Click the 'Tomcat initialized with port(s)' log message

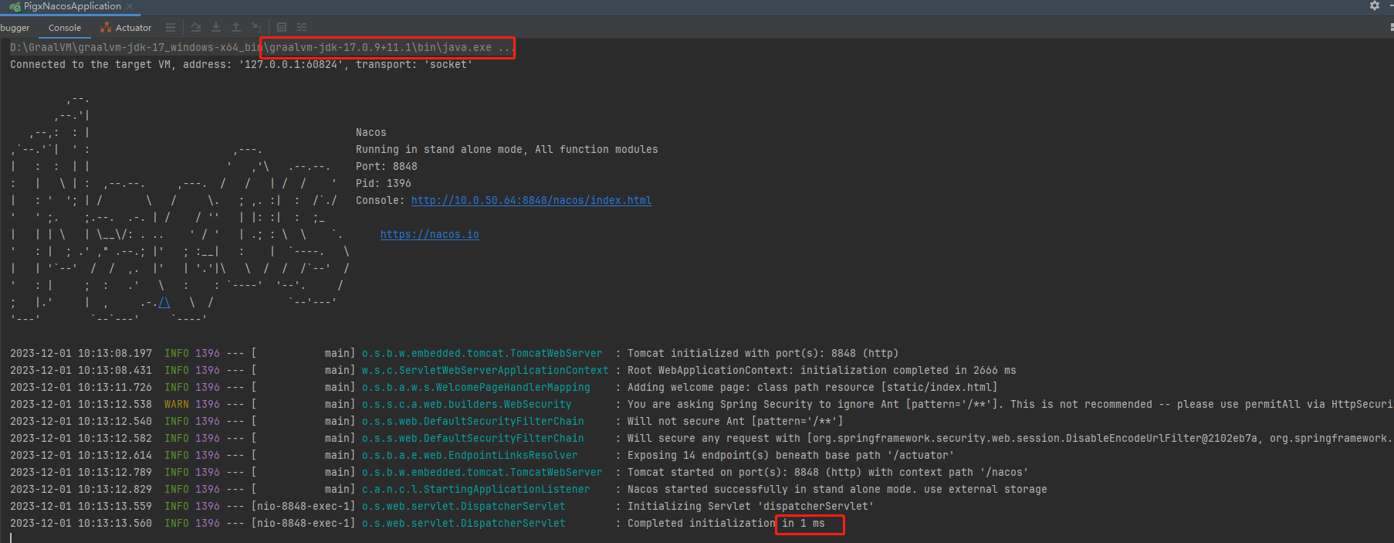tap(763, 354)
